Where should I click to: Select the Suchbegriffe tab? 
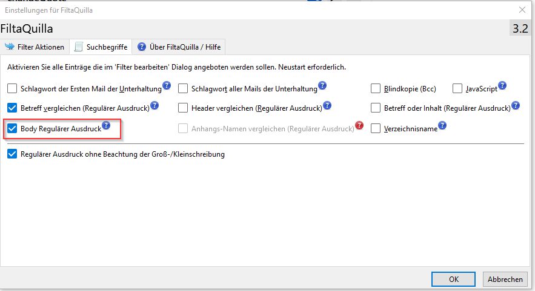click(101, 47)
